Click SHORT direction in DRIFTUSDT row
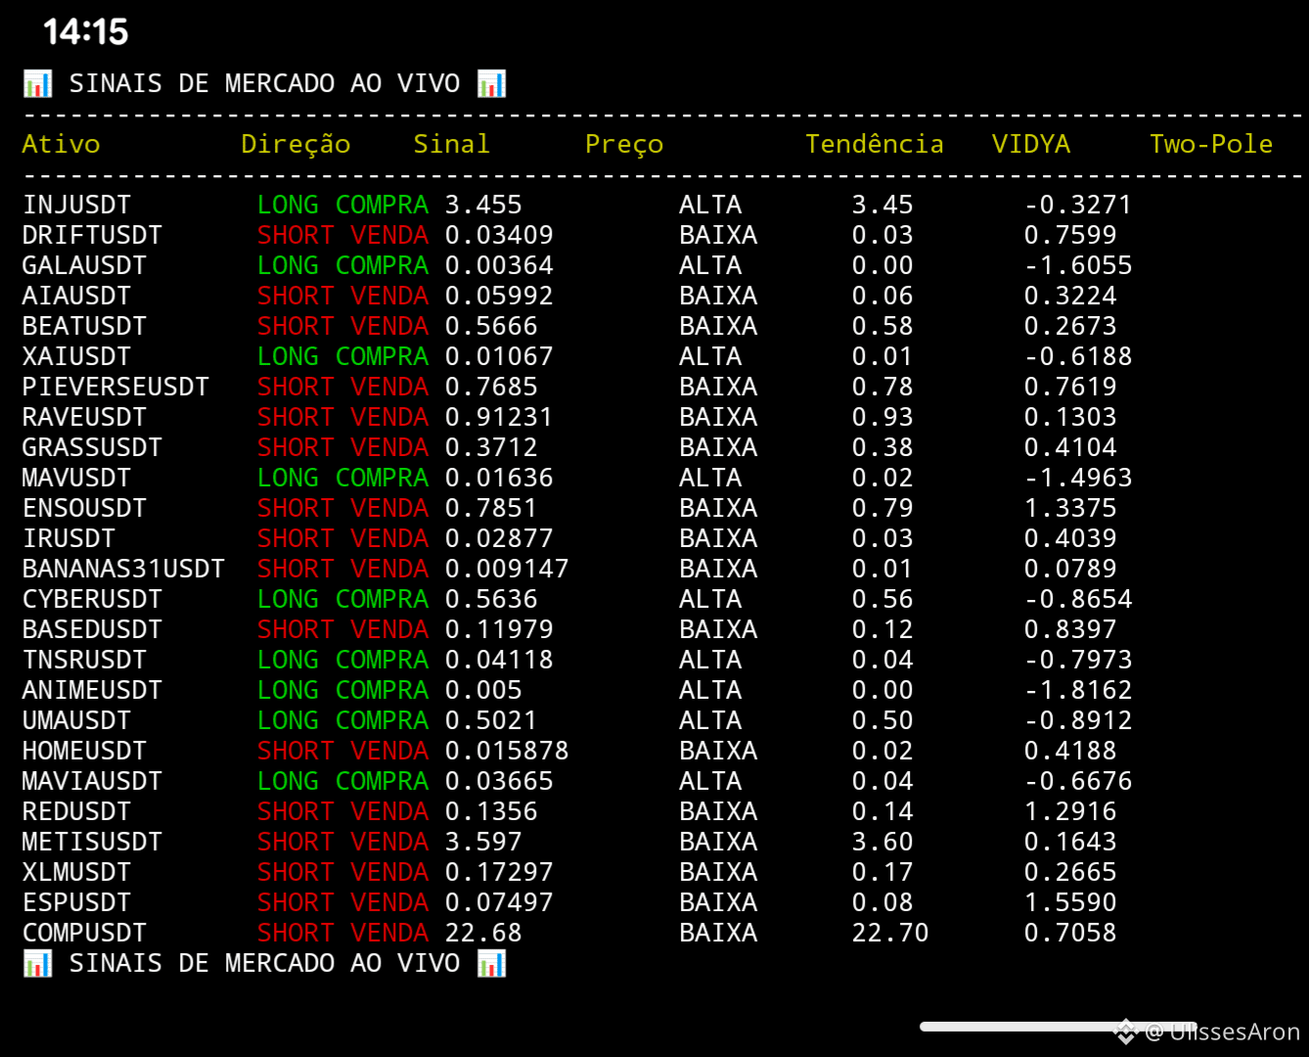Viewport: 1309px width, 1057px height. [295, 235]
